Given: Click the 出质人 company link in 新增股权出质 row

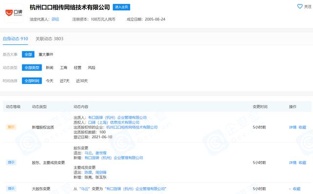Looking at the screenshot, I should (x=117, y=118).
